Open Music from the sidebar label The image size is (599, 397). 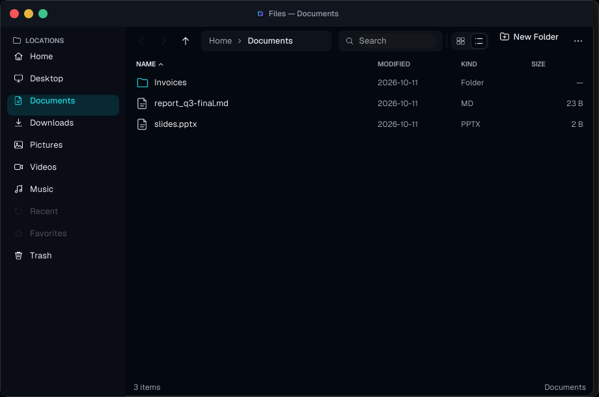41,189
